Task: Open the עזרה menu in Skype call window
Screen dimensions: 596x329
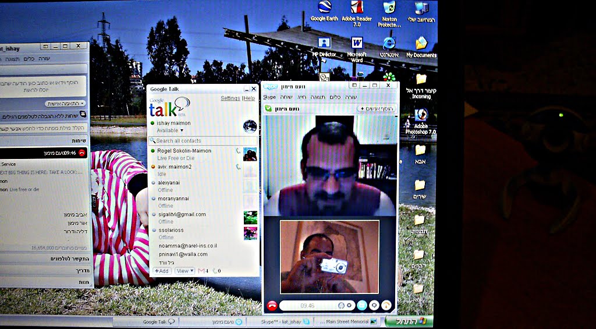Action: [351, 97]
